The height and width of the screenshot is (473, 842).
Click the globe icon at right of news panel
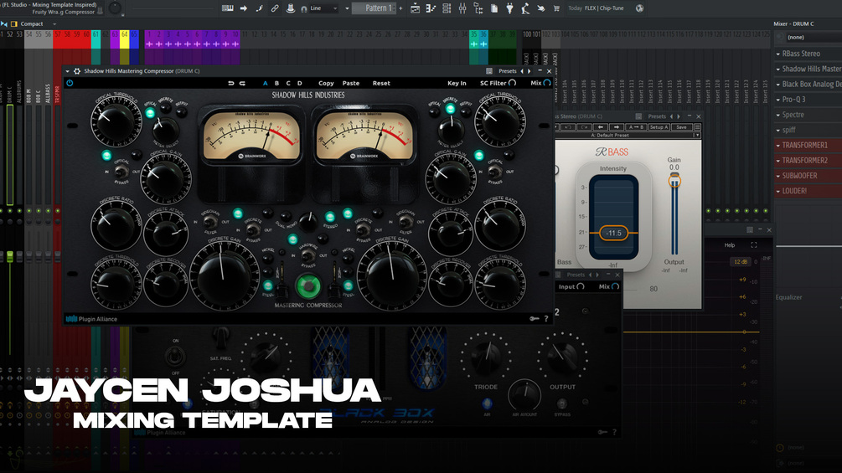coord(639,8)
